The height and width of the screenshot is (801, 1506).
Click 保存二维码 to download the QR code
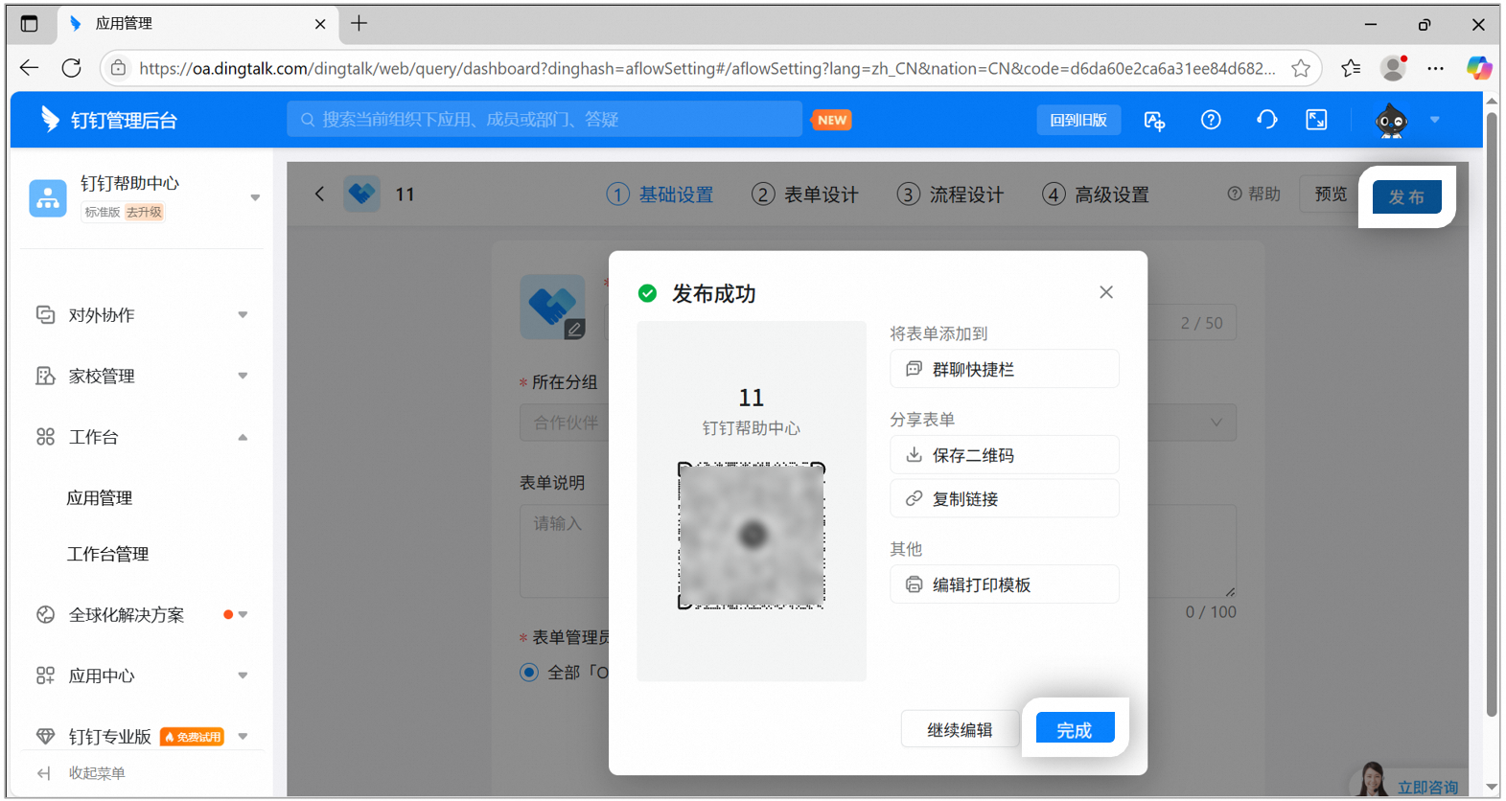coord(1004,455)
